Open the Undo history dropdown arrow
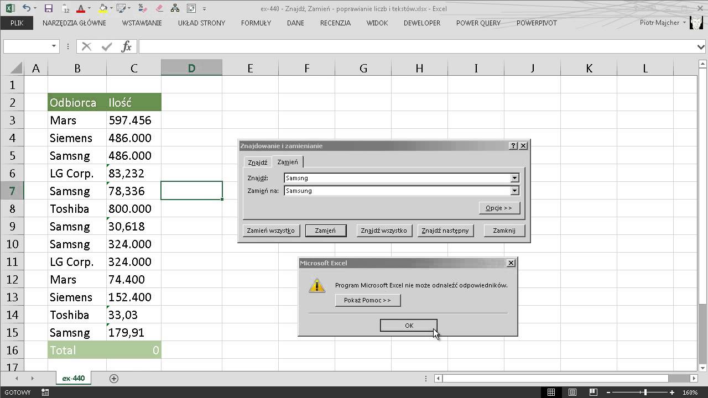The width and height of the screenshot is (708, 398). [x=34, y=9]
